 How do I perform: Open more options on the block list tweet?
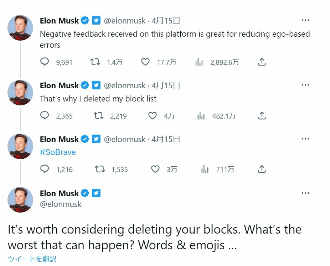(305, 85)
